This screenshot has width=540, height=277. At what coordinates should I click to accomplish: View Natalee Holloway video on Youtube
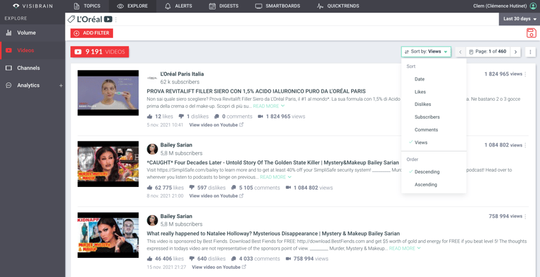pyautogui.click(x=219, y=267)
